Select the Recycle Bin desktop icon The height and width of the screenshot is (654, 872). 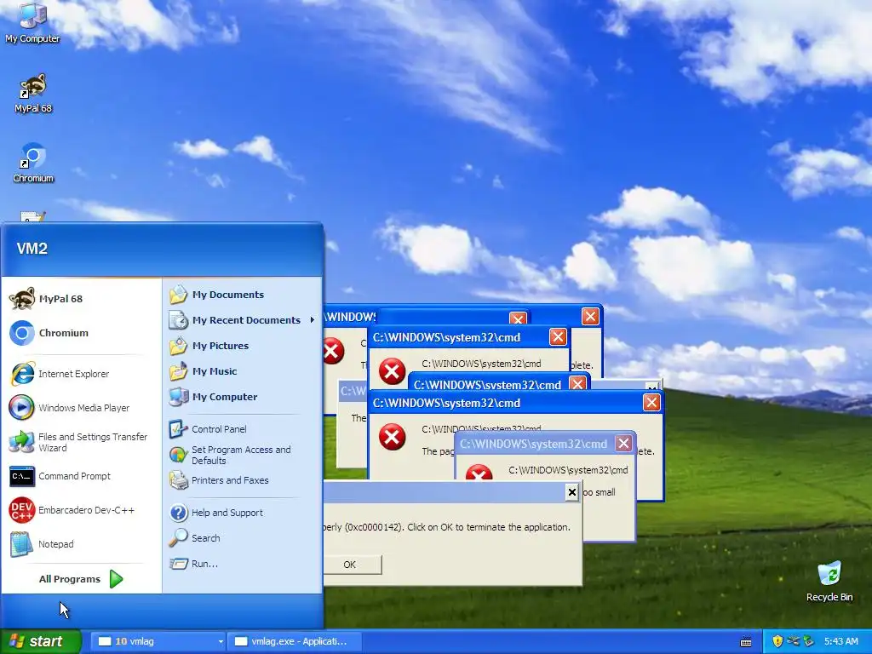tap(829, 581)
